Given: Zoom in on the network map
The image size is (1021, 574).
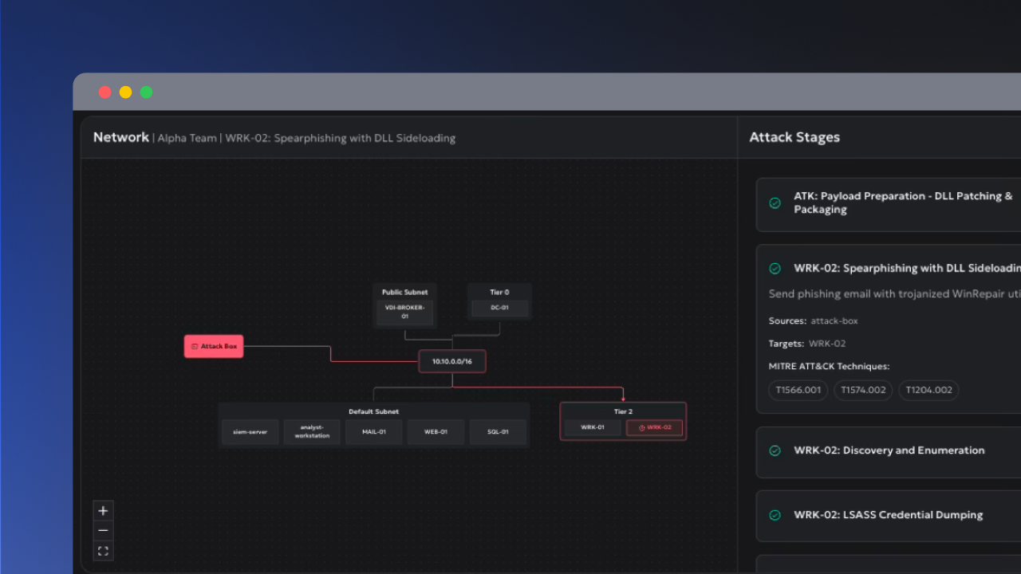Looking at the screenshot, I should pyautogui.click(x=103, y=511).
